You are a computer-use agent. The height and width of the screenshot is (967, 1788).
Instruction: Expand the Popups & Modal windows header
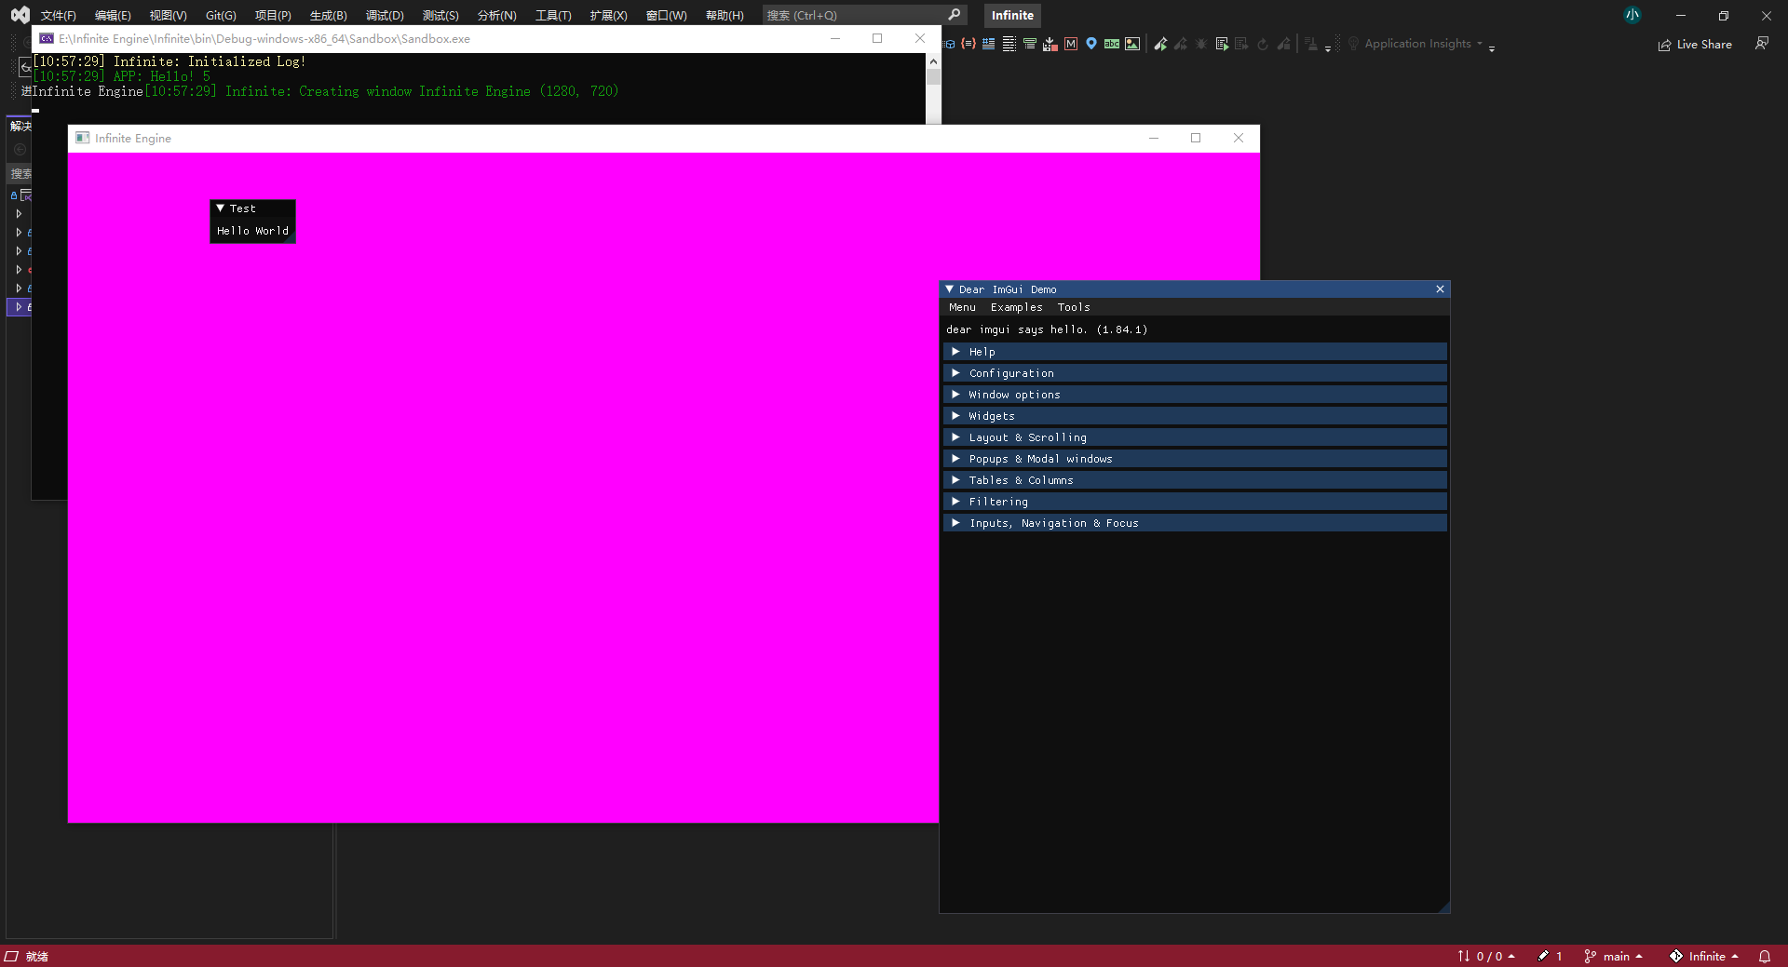click(x=1195, y=459)
